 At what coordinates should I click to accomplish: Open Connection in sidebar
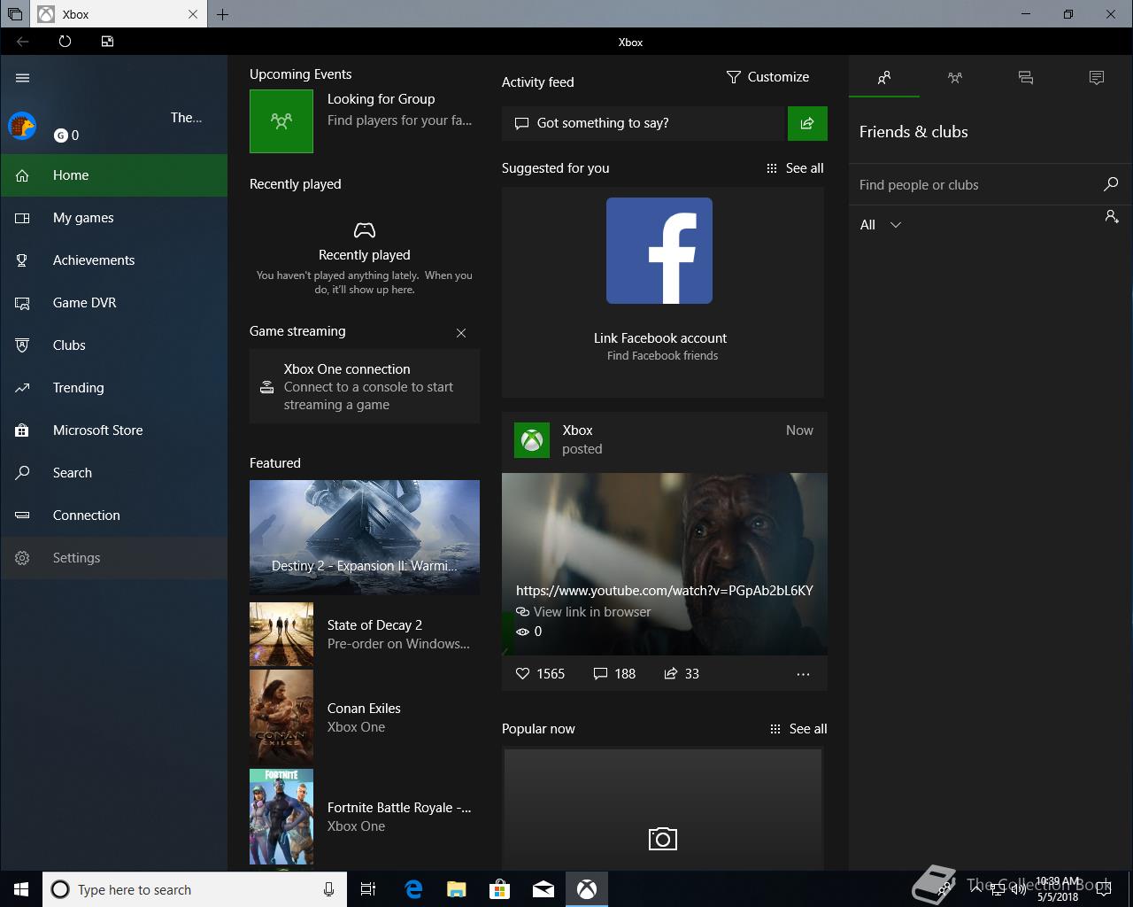point(114,516)
